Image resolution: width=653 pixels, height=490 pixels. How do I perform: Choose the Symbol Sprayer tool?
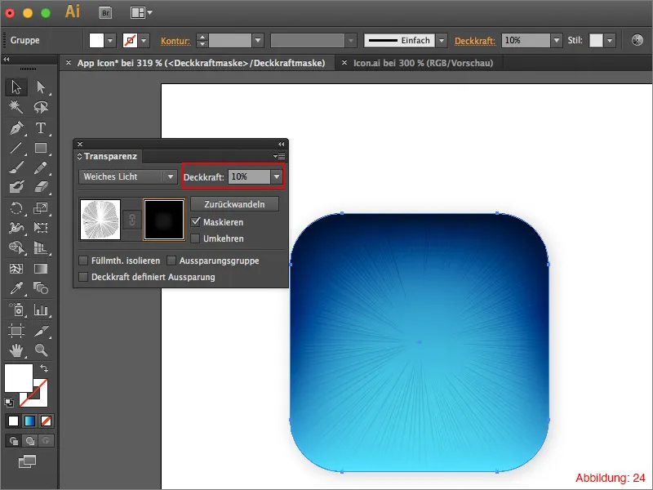pyautogui.click(x=16, y=310)
